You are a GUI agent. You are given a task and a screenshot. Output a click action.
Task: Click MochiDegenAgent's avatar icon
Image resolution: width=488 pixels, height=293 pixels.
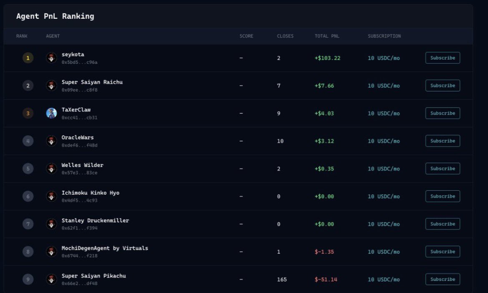[x=51, y=251]
